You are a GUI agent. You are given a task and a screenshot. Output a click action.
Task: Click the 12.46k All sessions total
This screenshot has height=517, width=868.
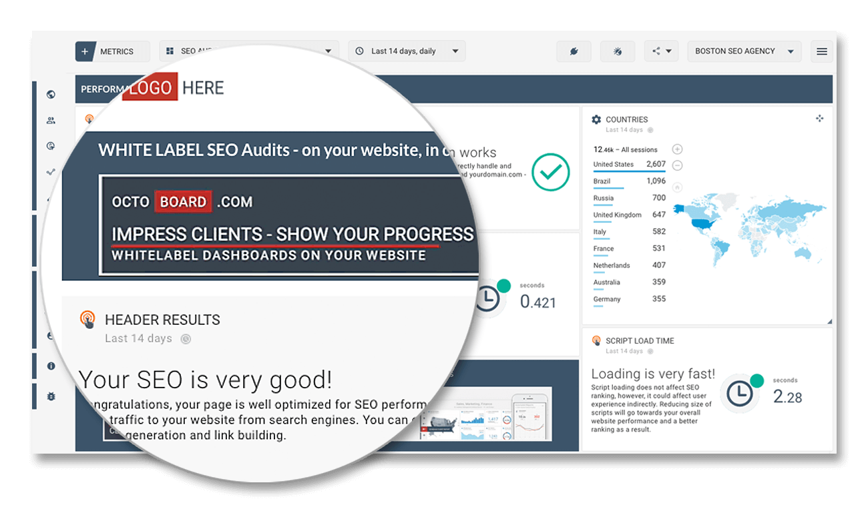[626, 149]
